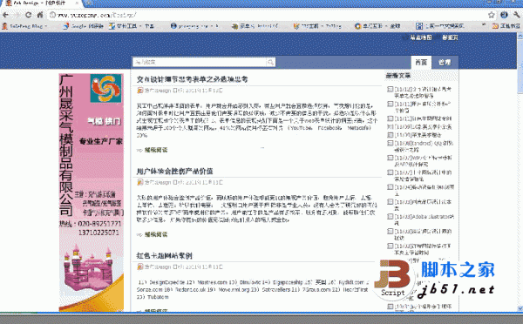The height and width of the screenshot is (324, 523).
Task: Open the sidebar Adobe Illustrator entry
Action: click(x=425, y=219)
